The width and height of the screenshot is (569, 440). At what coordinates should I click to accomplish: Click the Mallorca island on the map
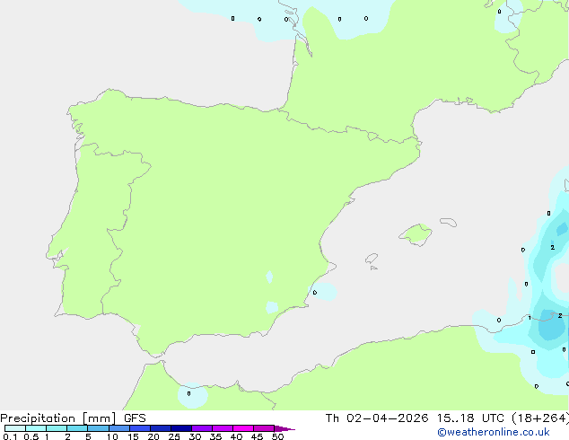click(416, 234)
